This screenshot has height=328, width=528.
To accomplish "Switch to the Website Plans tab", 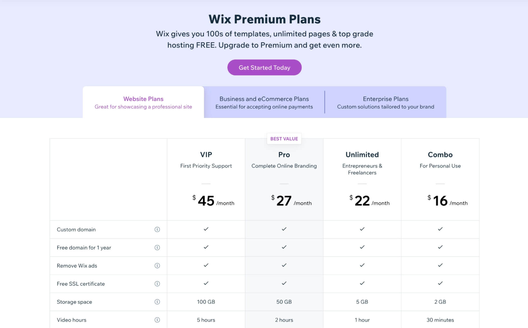I will (x=143, y=102).
